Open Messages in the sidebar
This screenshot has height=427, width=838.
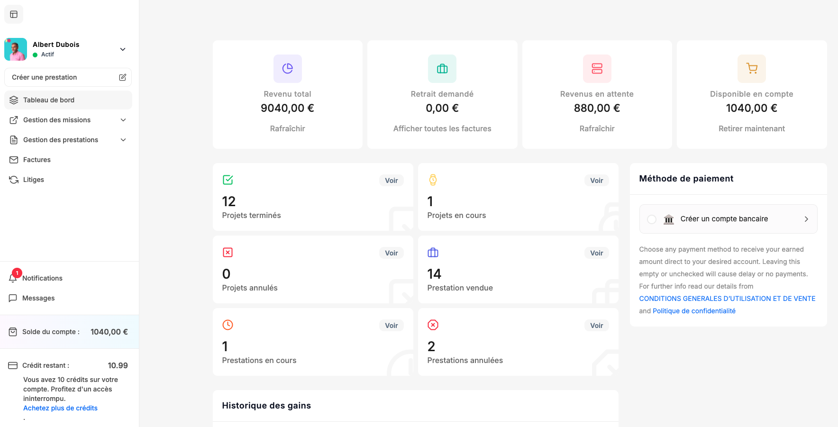(x=38, y=298)
